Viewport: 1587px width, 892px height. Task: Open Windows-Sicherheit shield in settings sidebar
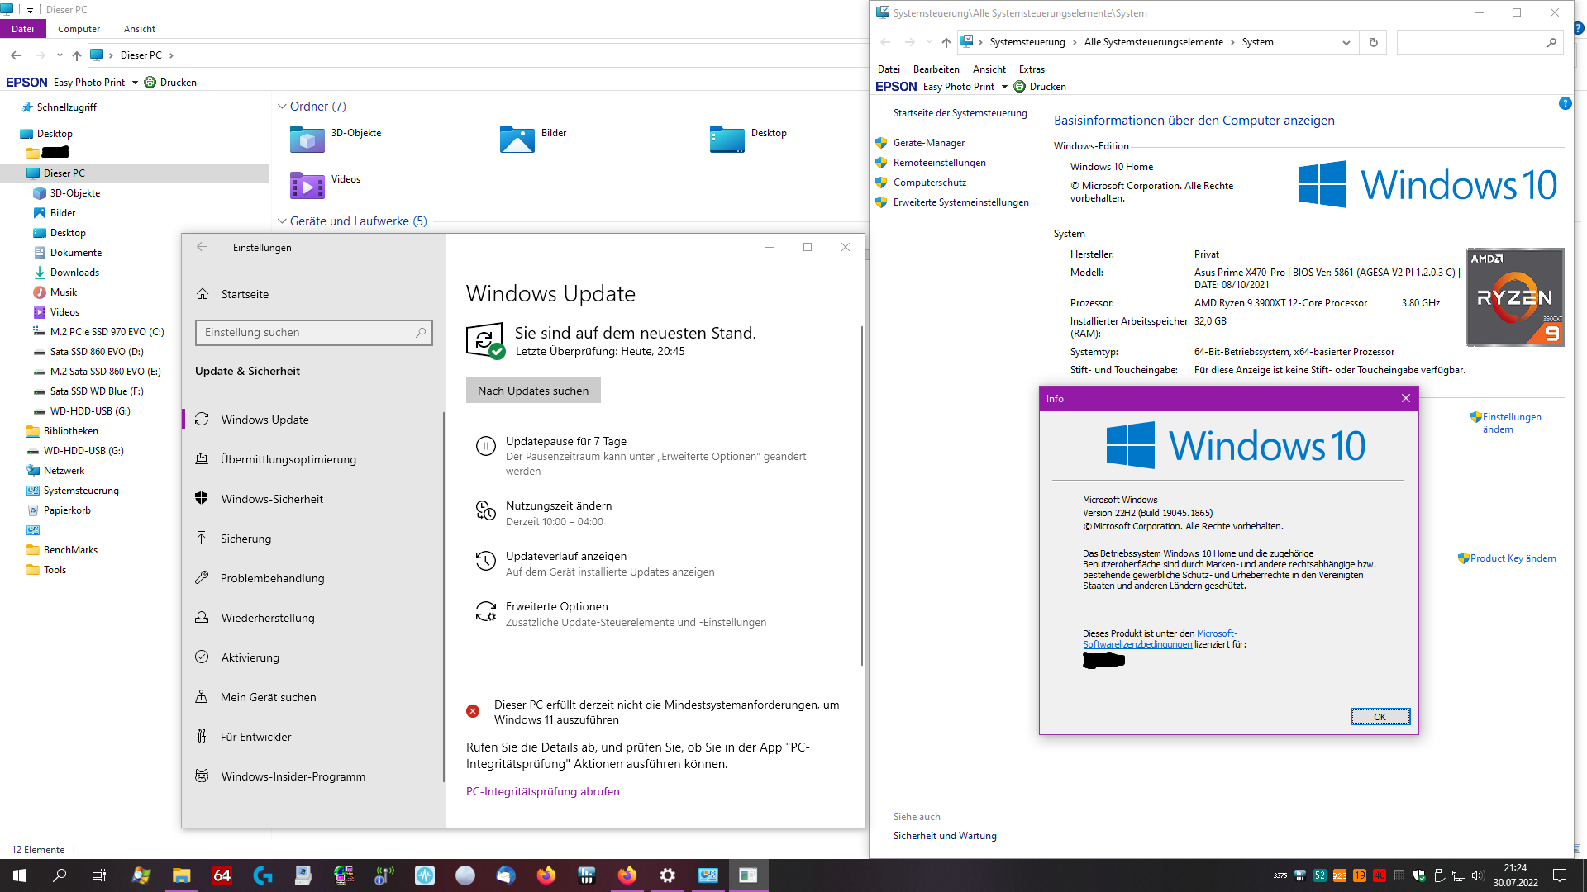click(201, 498)
